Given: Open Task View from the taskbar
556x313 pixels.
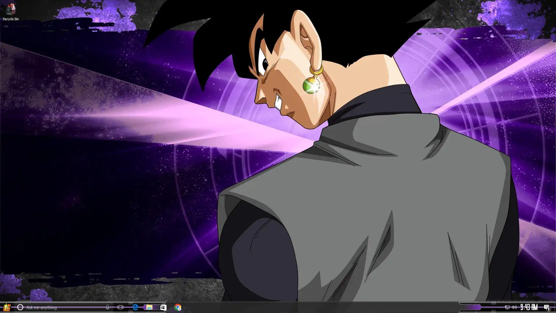Looking at the screenshot, I should pyautogui.click(x=120, y=307).
